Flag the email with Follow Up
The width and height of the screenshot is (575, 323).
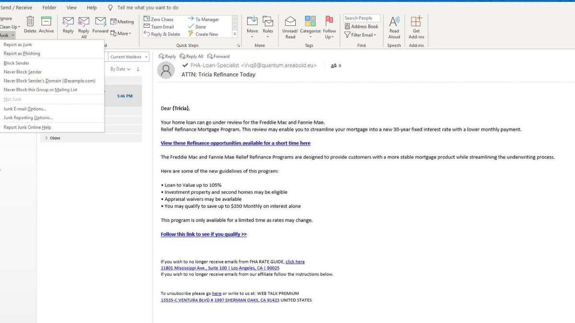pyautogui.click(x=329, y=26)
